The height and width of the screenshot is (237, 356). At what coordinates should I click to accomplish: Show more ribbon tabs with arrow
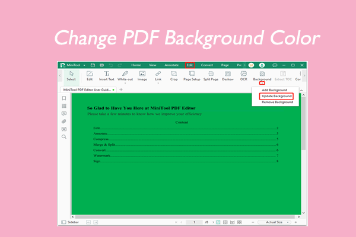point(244,65)
